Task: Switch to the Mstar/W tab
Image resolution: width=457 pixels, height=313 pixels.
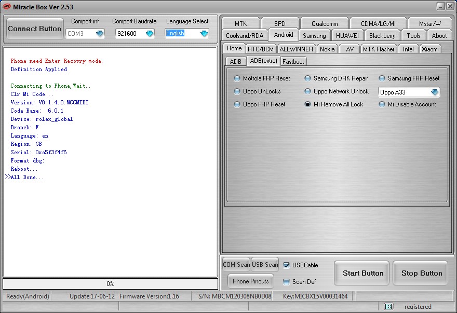Action: click(x=430, y=23)
